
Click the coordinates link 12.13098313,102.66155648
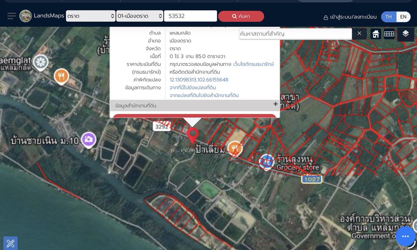tap(199, 80)
